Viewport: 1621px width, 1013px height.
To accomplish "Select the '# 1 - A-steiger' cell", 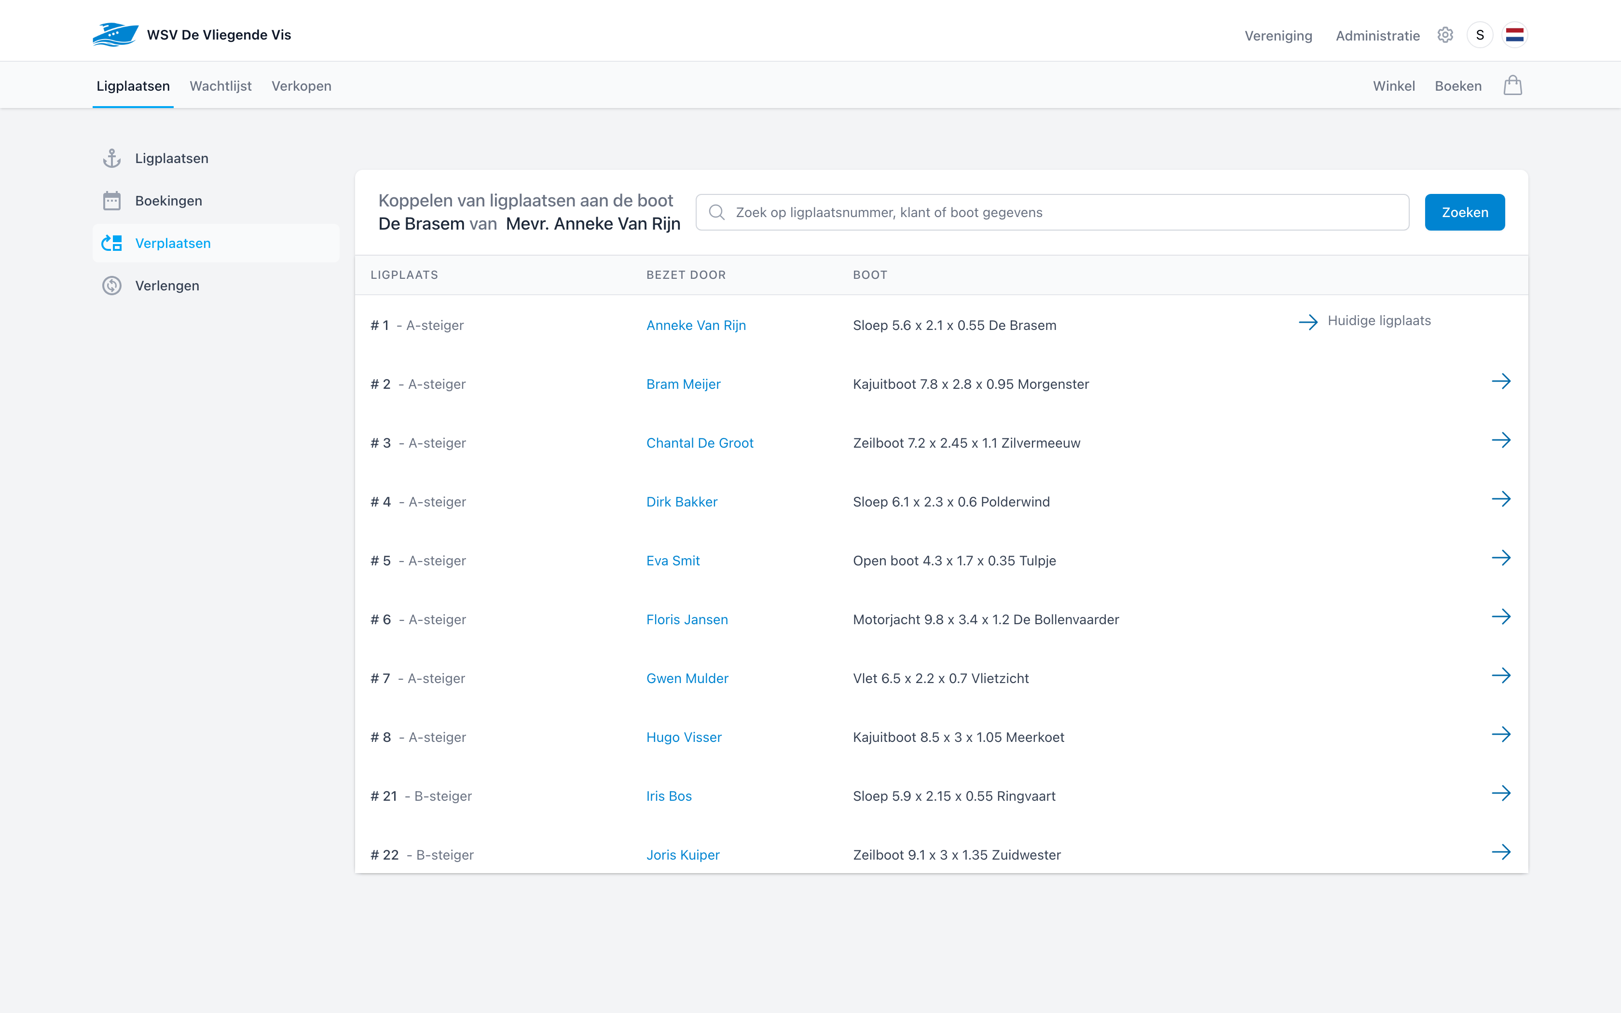I will pos(417,325).
